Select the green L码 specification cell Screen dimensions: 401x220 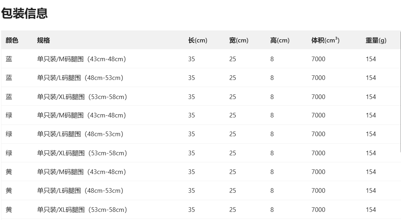click(x=80, y=134)
